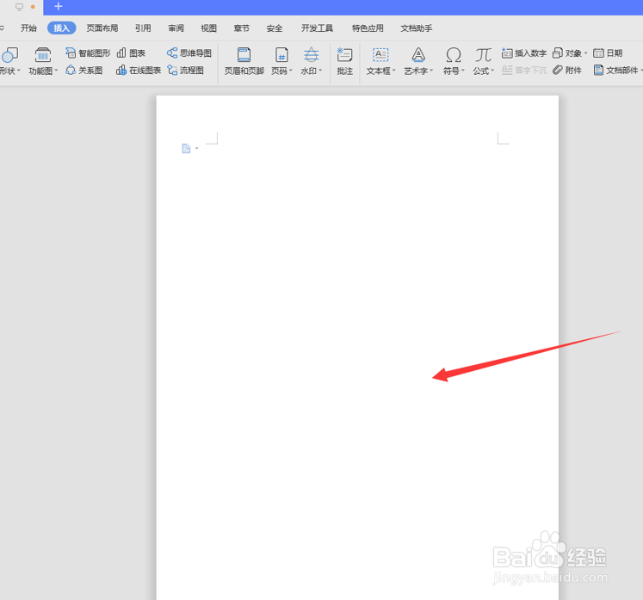
Task: Expand the 功能图 dropdown arrow
Action: coord(56,71)
